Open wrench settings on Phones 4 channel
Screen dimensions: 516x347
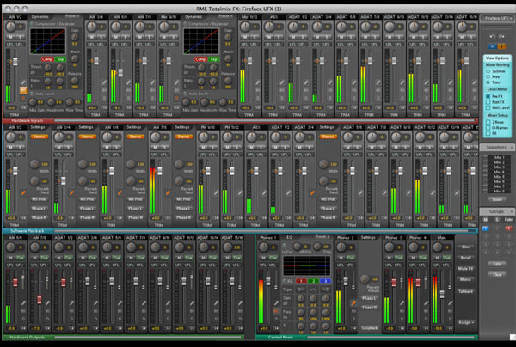pos(426,303)
